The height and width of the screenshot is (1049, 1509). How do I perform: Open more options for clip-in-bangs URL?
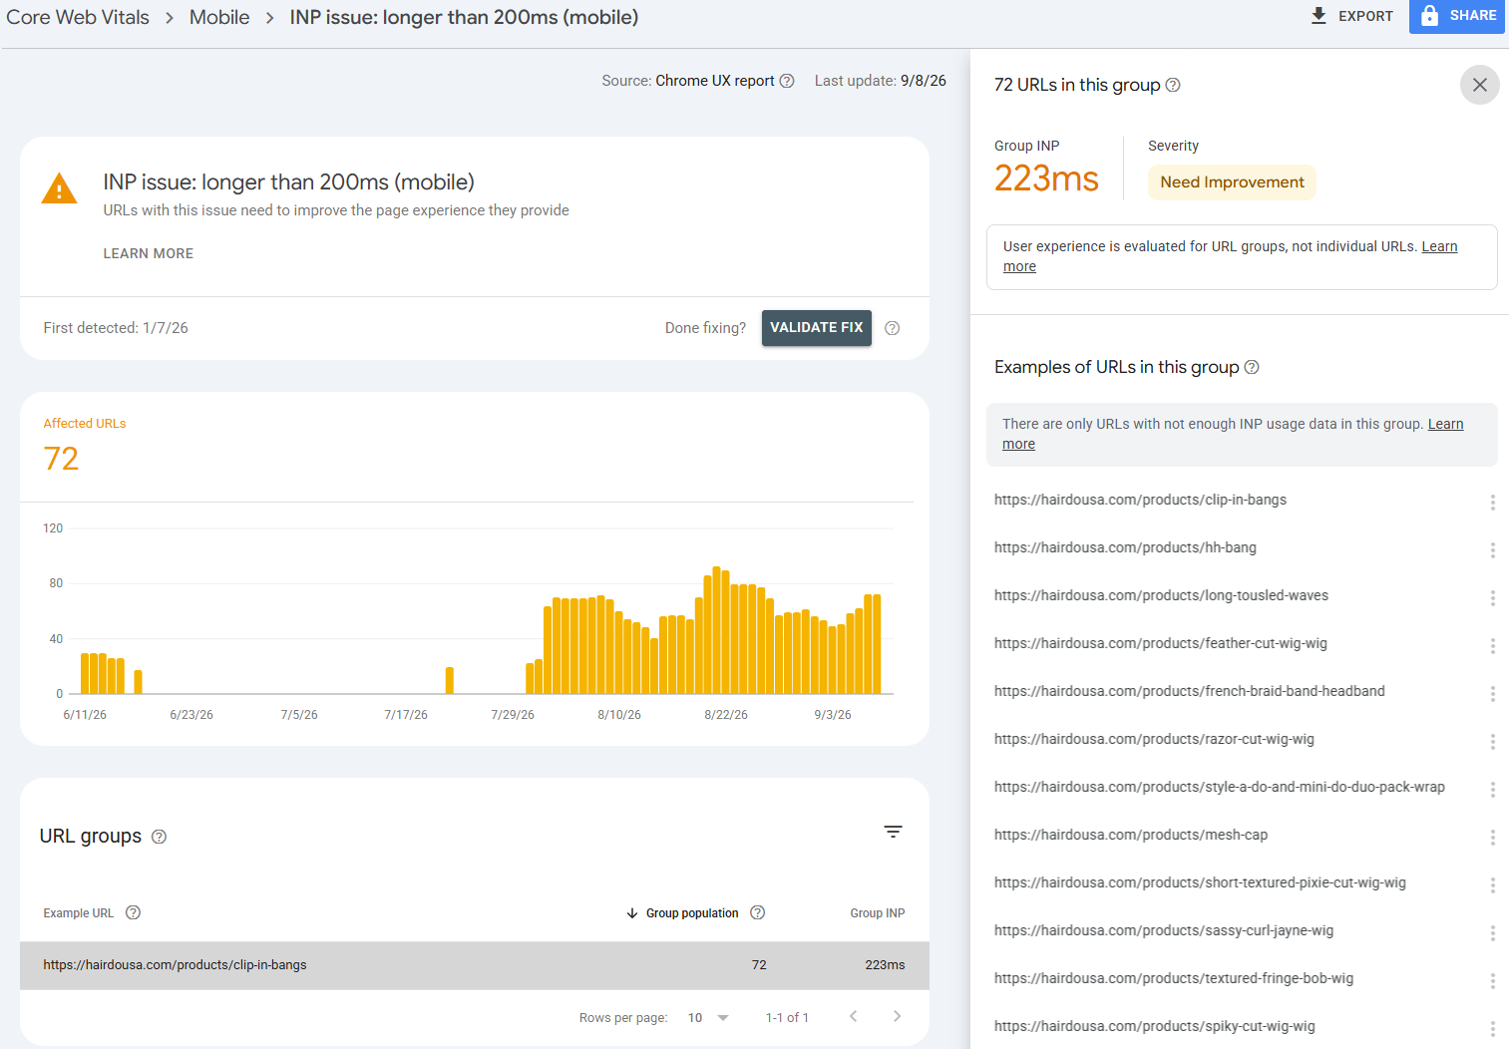(1492, 502)
